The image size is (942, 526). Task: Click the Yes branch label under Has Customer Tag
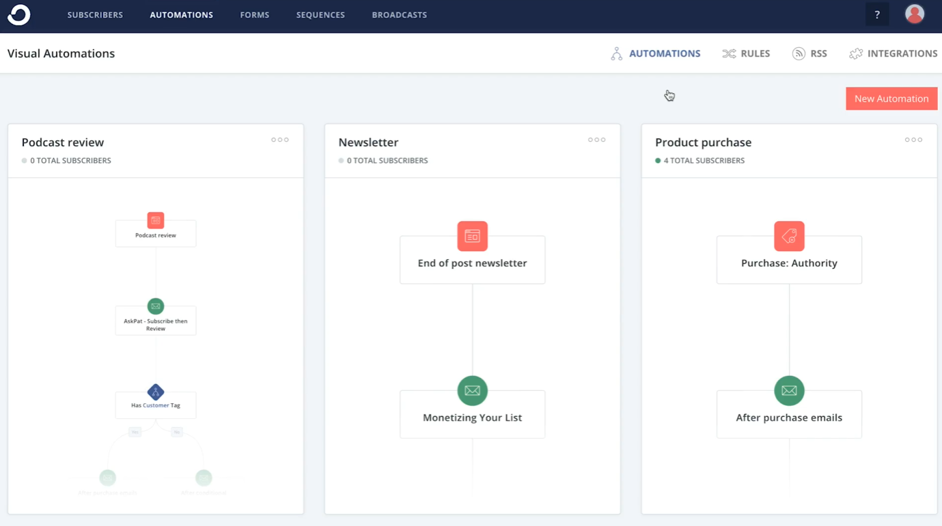coord(135,432)
